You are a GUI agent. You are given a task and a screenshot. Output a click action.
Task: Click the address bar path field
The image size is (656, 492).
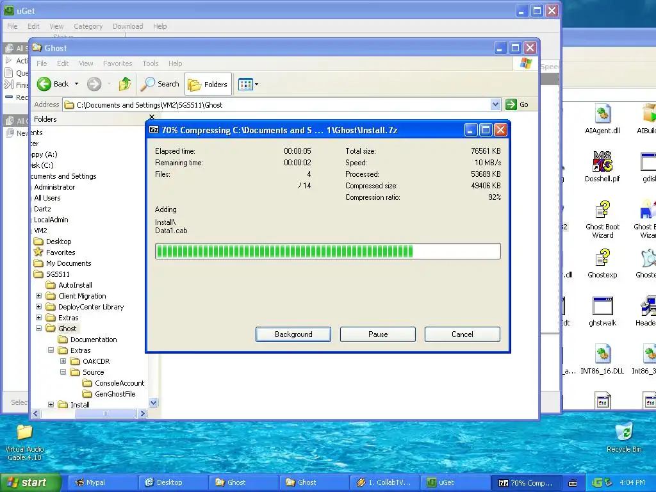(277, 104)
